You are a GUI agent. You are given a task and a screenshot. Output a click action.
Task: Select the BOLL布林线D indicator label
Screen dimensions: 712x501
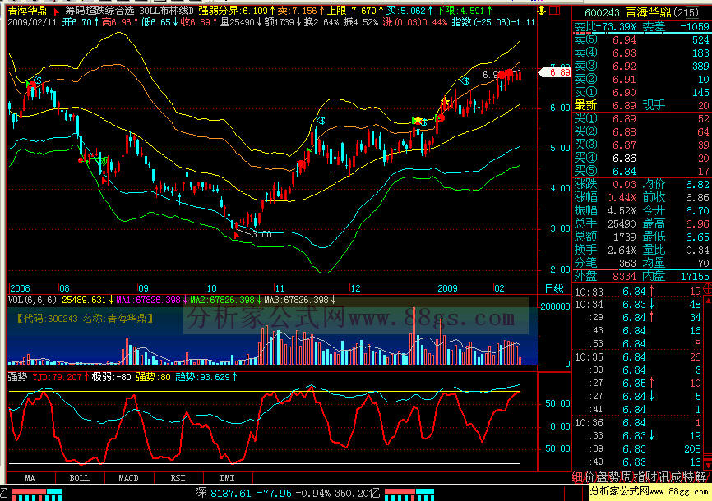point(166,11)
